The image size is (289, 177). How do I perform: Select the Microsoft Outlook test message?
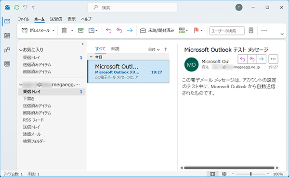click(x=128, y=71)
